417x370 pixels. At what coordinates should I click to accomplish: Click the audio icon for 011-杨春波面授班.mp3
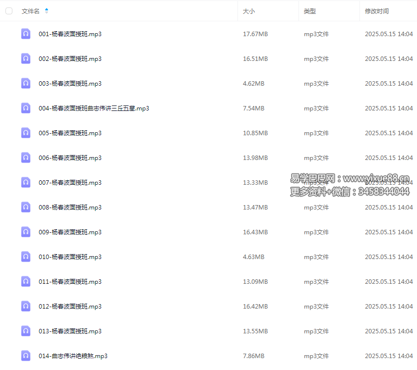pyautogui.click(x=26, y=281)
